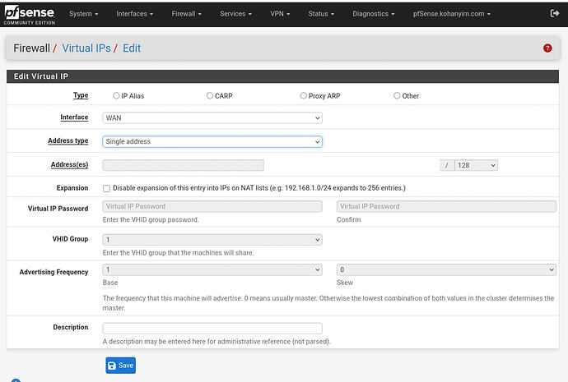Open the subnet mask 128 dropdown
568x382 pixels.
(476, 165)
